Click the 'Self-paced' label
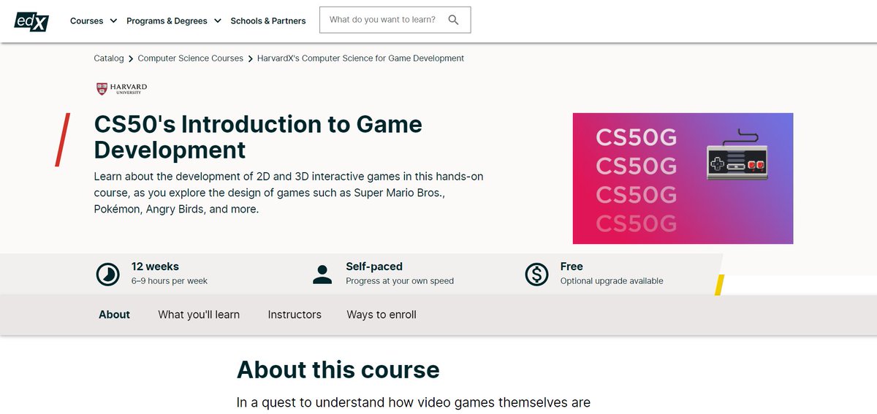The image size is (877, 414). (374, 267)
